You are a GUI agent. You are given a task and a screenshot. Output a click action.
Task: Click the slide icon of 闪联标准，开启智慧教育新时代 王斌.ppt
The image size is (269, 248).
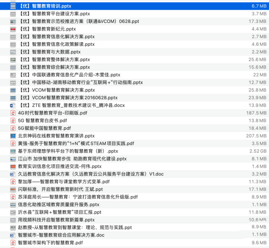click(x=13, y=189)
